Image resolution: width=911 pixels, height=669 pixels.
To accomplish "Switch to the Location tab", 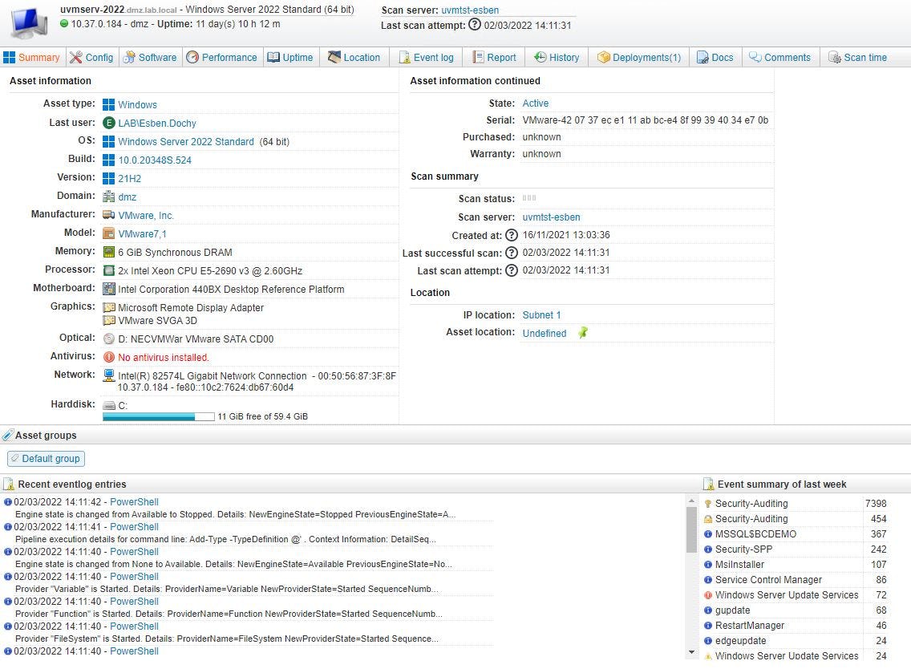I will pos(354,58).
